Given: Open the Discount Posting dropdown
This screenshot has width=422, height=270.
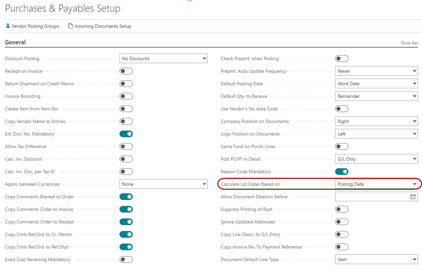Looking at the screenshot, I should click(163, 58).
